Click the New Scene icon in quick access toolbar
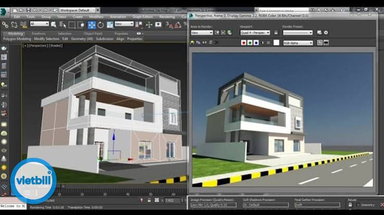The image size is (384, 215). point(15,10)
